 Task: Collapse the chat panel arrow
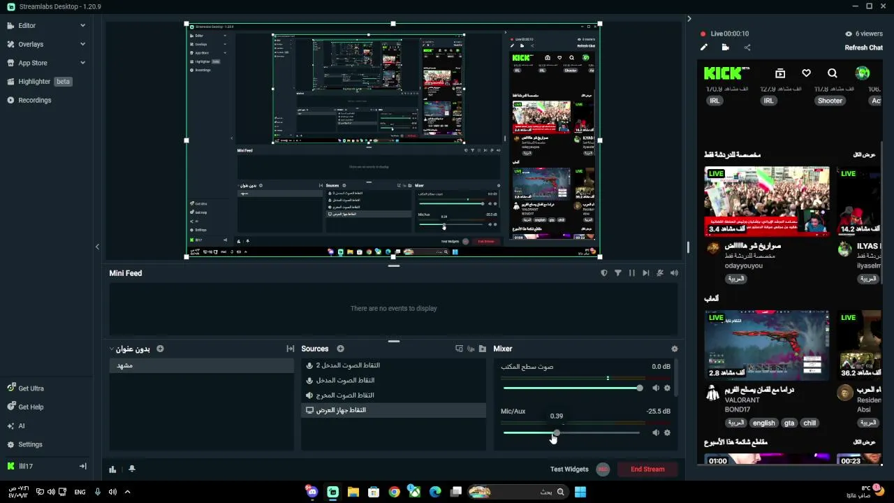tap(689, 19)
